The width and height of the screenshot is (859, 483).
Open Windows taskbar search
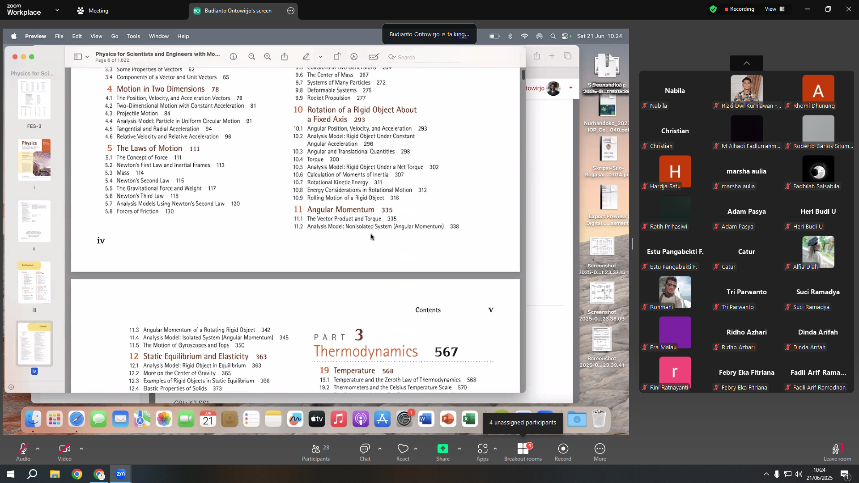(x=32, y=474)
